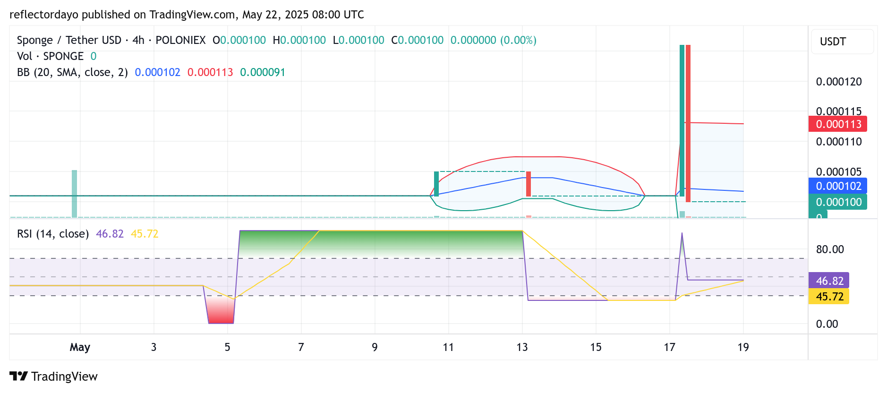The image size is (887, 393).
Task: Click the 0.000113 BB upper value in legend
Action: tap(210, 72)
